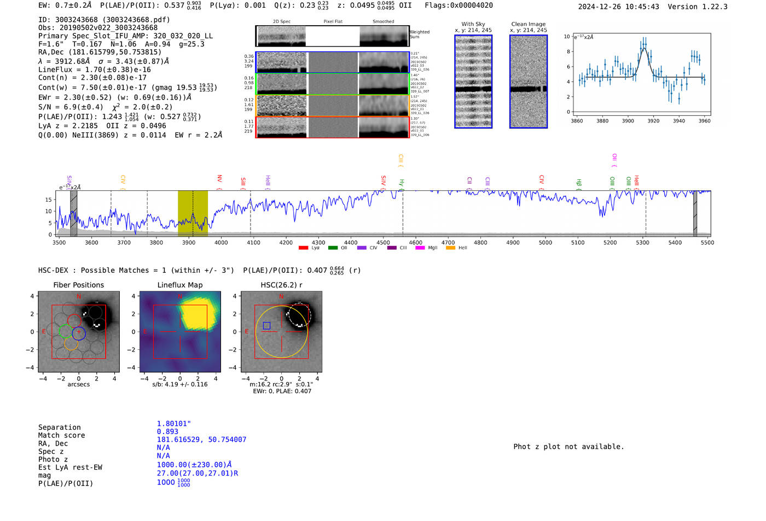Select the Weighted Sum 2D spectrum strip

pos(333,36)
